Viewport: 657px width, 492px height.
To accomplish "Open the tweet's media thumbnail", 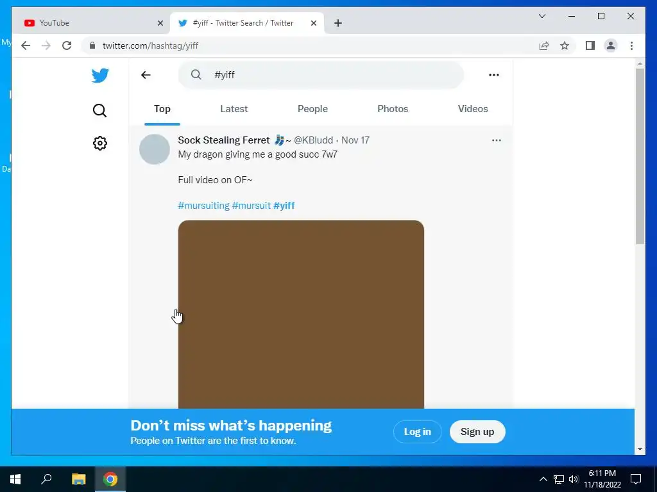I will [301, 315].
